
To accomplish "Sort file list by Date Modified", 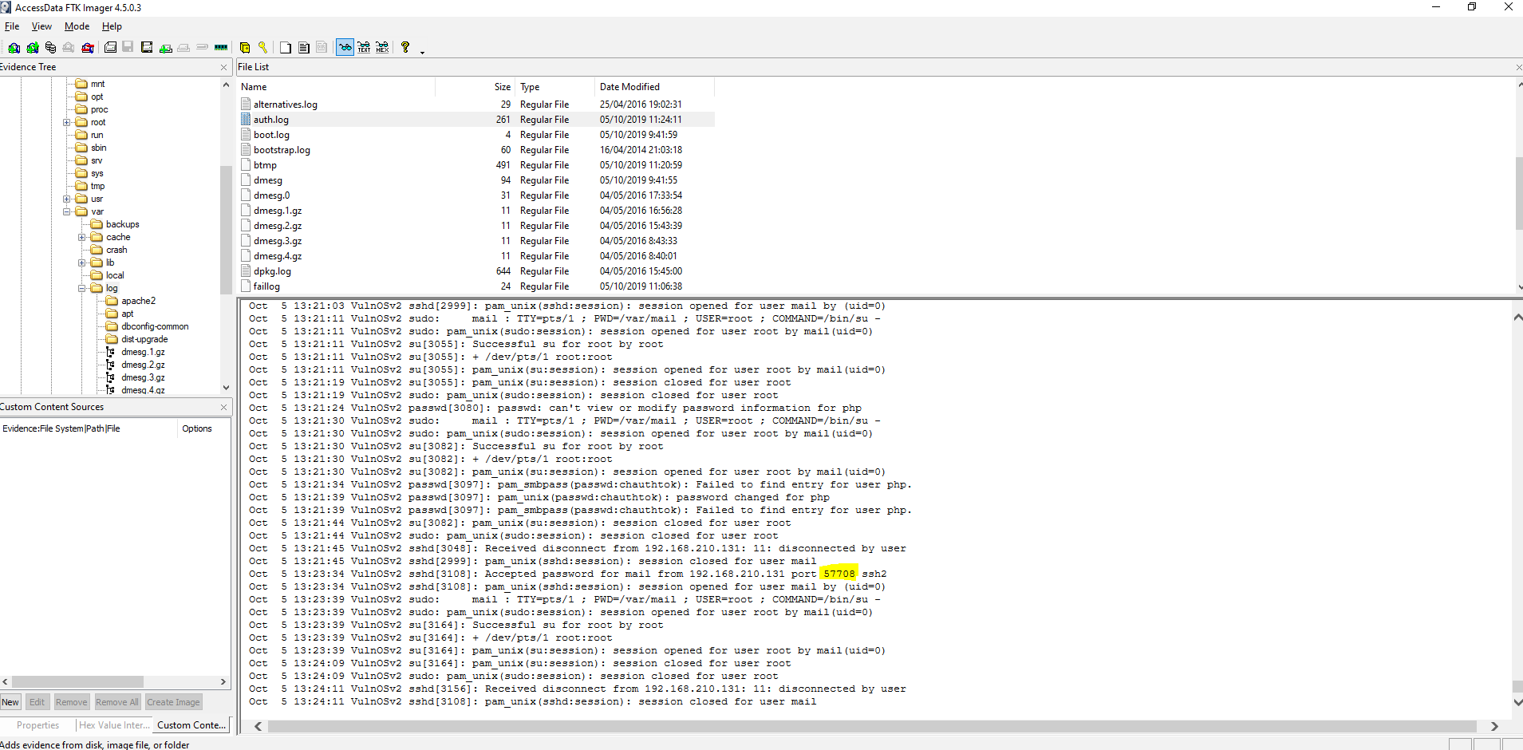I will 629,87.
